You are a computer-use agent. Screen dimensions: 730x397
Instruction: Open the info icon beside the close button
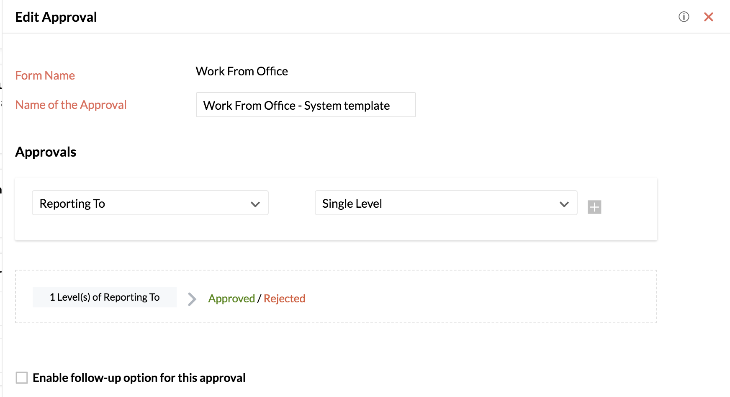tap(684, 17)
